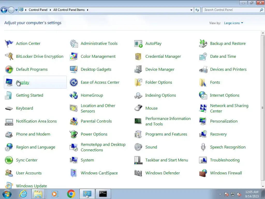Open Location and Other Sensors
This screenshot has width=265, height=199.
[x=98, y=108]
